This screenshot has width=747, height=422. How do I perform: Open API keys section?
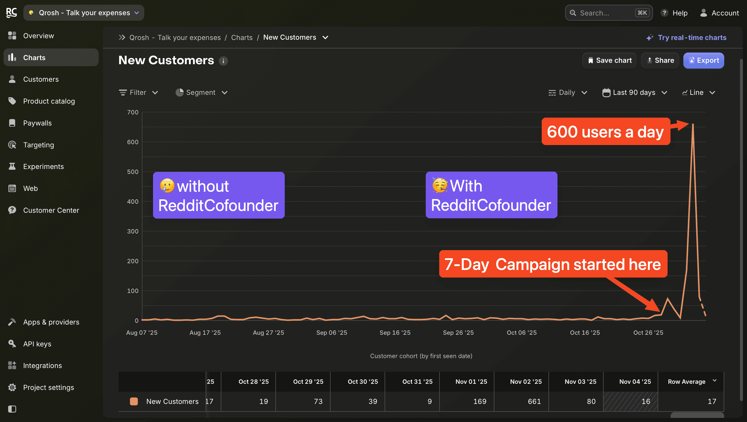coord(37,344)
